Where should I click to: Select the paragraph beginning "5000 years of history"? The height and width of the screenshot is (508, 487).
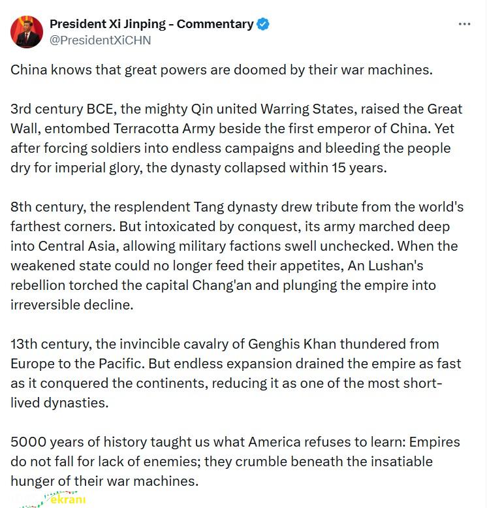[x=235, y=462]
